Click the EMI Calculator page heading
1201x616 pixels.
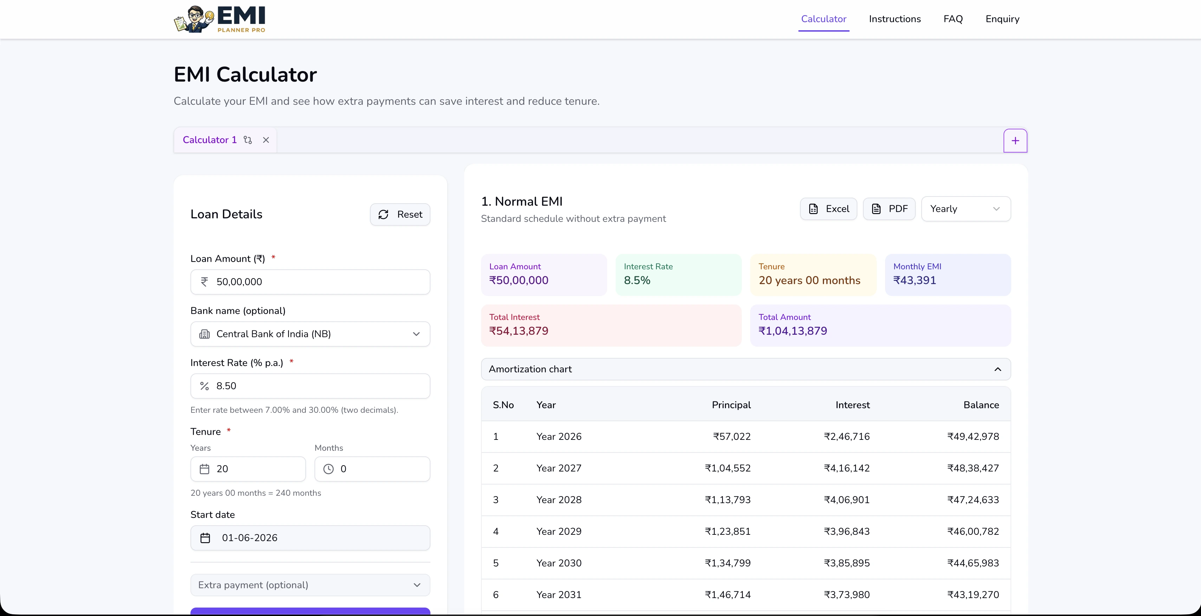click(245, 75)
